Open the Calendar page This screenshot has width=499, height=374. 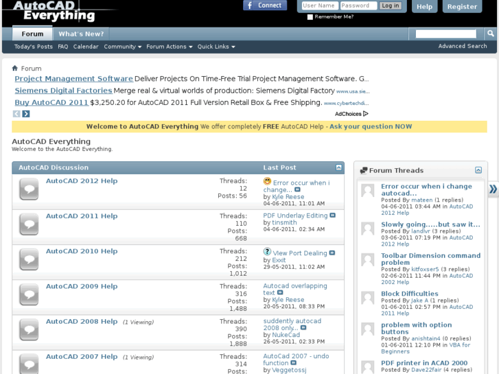86,47
